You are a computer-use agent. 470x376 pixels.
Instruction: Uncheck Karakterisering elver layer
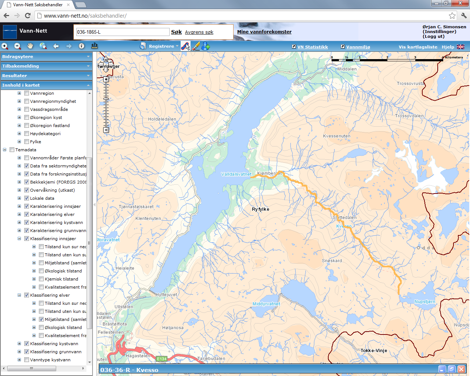[x=26, y=214]
